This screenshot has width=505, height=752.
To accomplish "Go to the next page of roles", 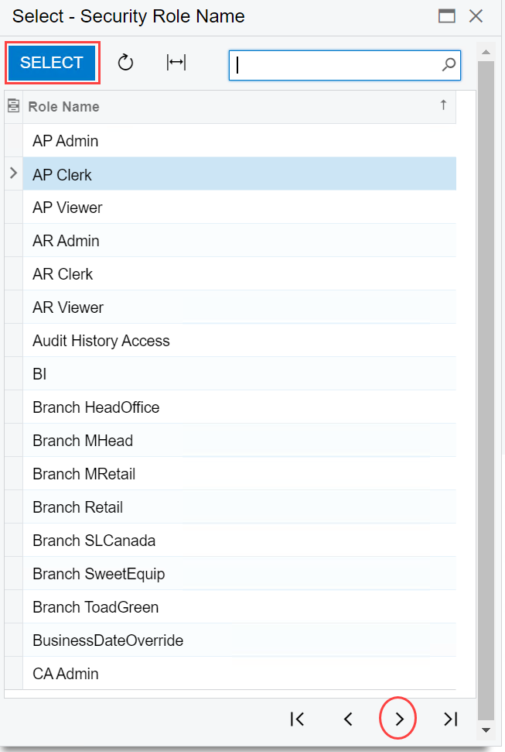I will coord(399,719).
